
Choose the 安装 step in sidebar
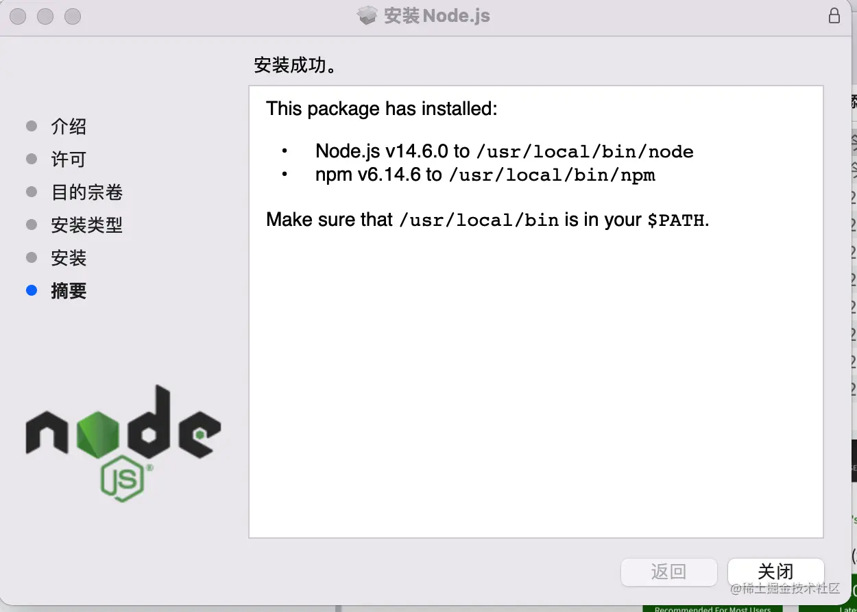[69, 258]
